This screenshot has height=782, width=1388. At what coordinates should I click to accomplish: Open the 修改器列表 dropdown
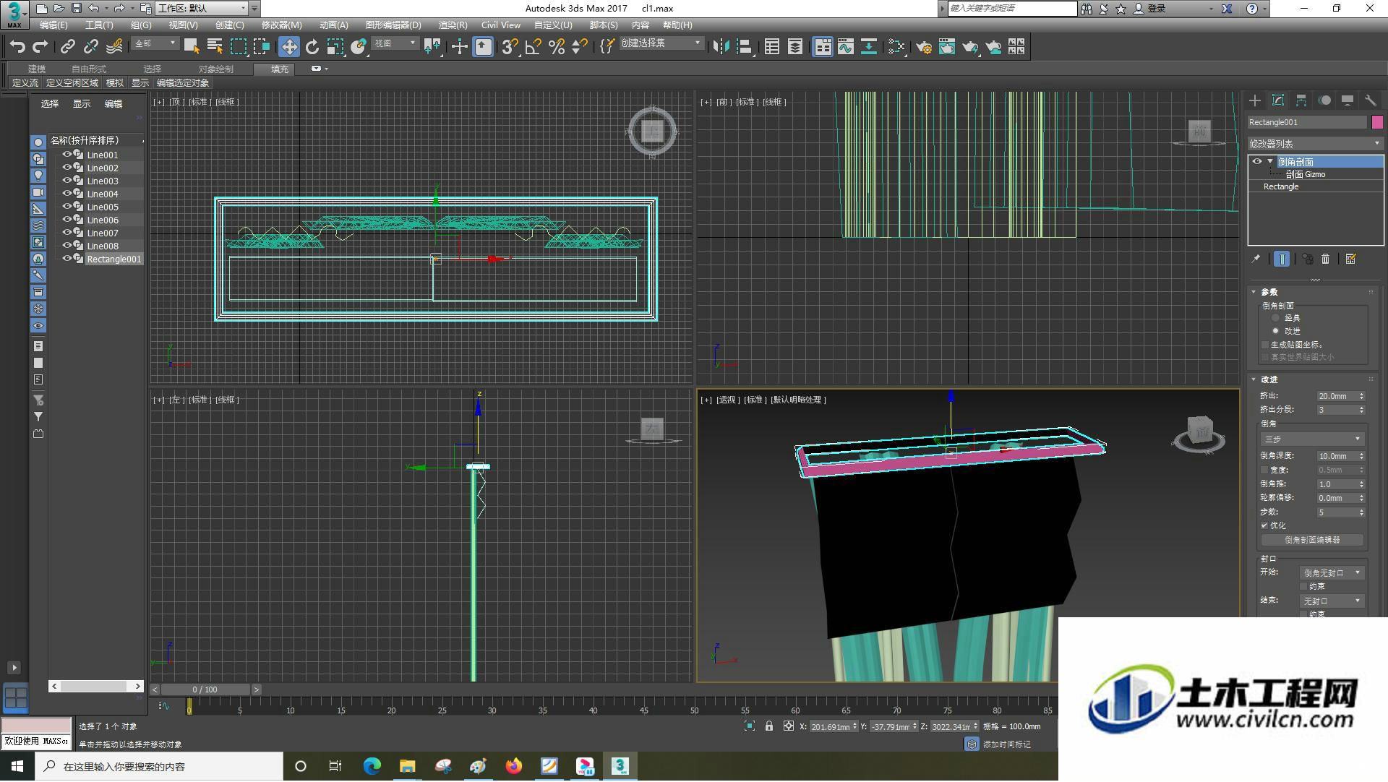[1315, 144]
